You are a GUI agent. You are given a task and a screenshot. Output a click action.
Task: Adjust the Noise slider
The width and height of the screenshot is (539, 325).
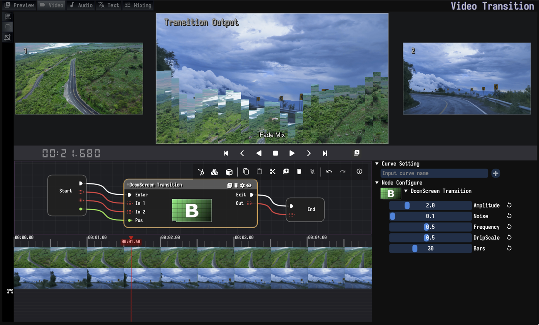430,216
